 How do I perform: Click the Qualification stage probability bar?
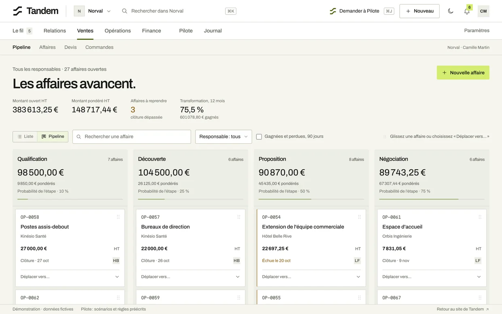(70, 199)
